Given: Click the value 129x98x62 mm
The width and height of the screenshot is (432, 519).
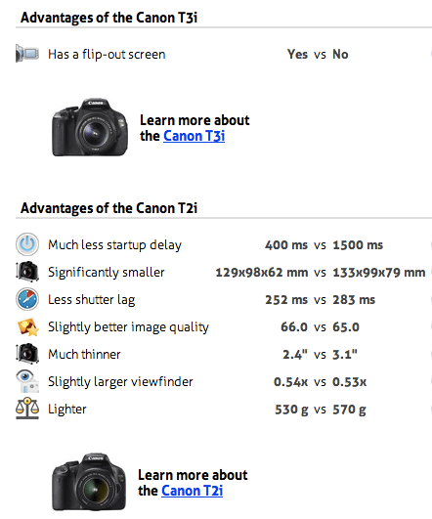Looking at the screenshot, I should [x=262, y=273].
